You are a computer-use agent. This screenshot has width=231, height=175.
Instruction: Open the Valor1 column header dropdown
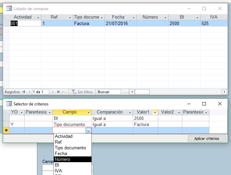tap(155, 112)
